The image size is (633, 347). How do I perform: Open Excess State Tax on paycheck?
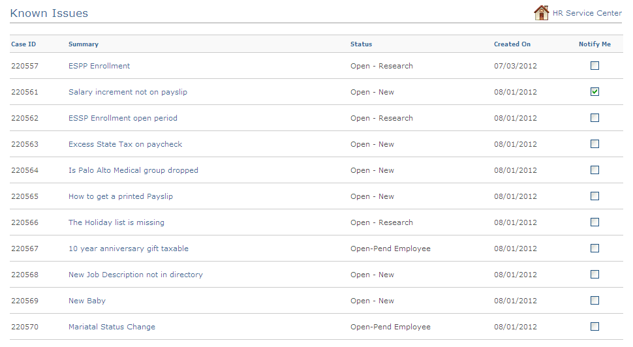[x=125, y=144]
